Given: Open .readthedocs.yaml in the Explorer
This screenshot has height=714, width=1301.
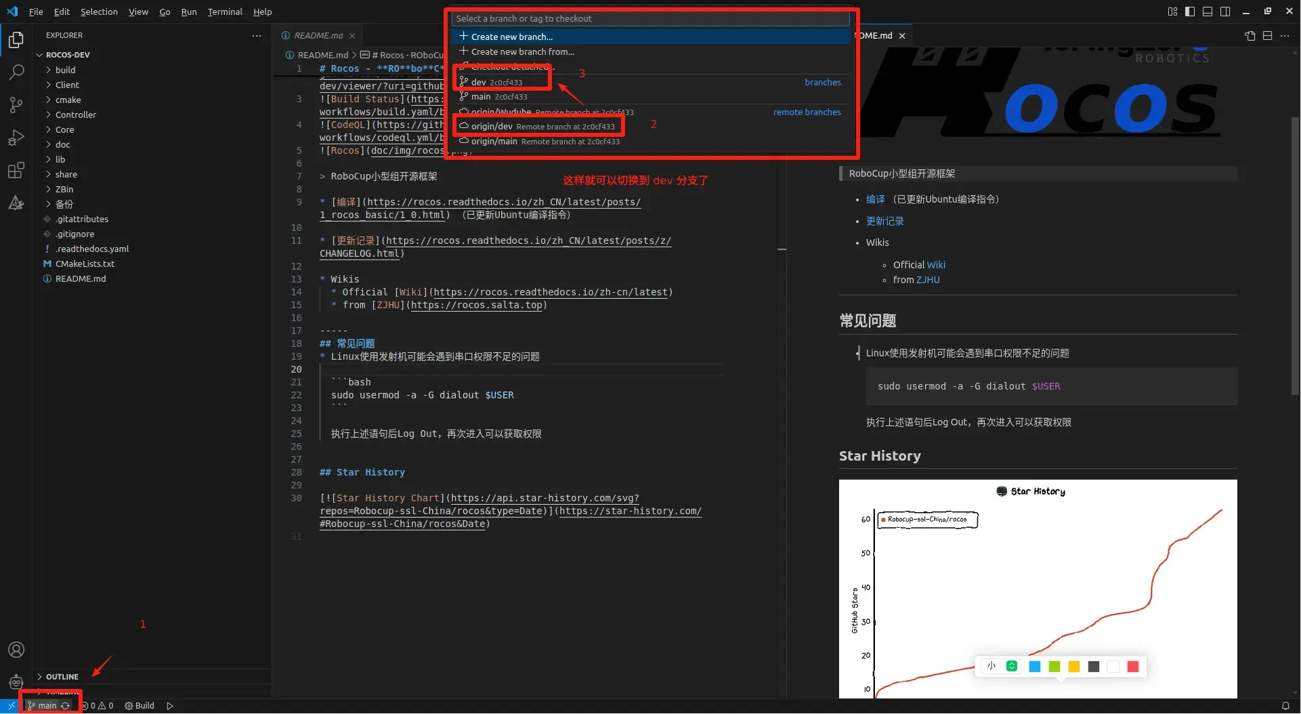Looking at the screenshot, I should pos(153,249).
